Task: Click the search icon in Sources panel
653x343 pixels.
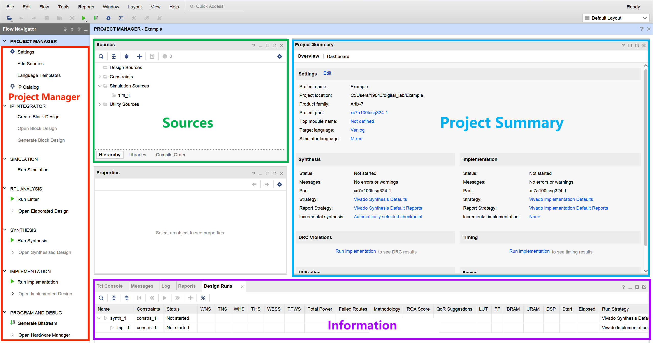Action: [101, 56]
